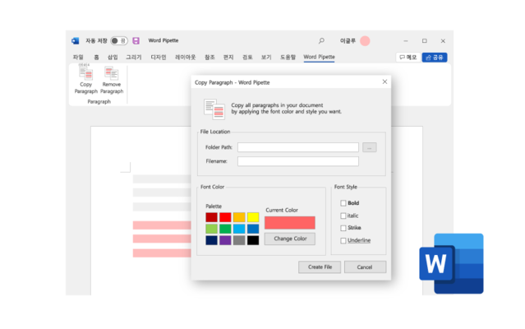Toggle the 자동 저장 autosave switch
Image resolution: width=525 pixels, height=329 pixels.
[119, 41]
